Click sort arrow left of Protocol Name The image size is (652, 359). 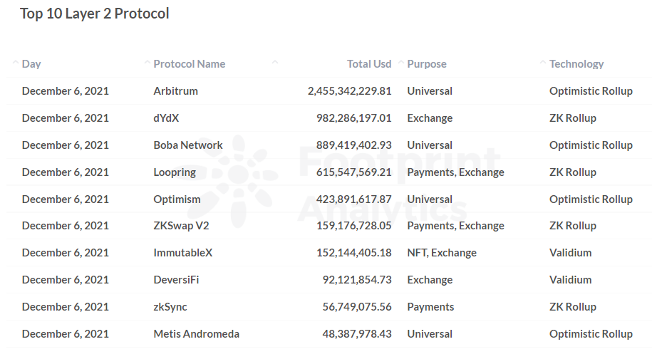coord(147,63)
